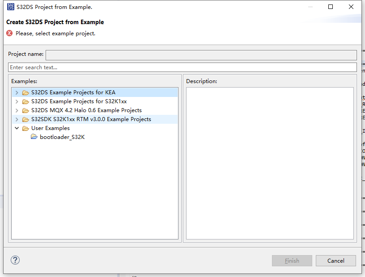Expand the S32DS Example Projects for S32K1xx node
The image size is (365, 277).
pos(17,101)
